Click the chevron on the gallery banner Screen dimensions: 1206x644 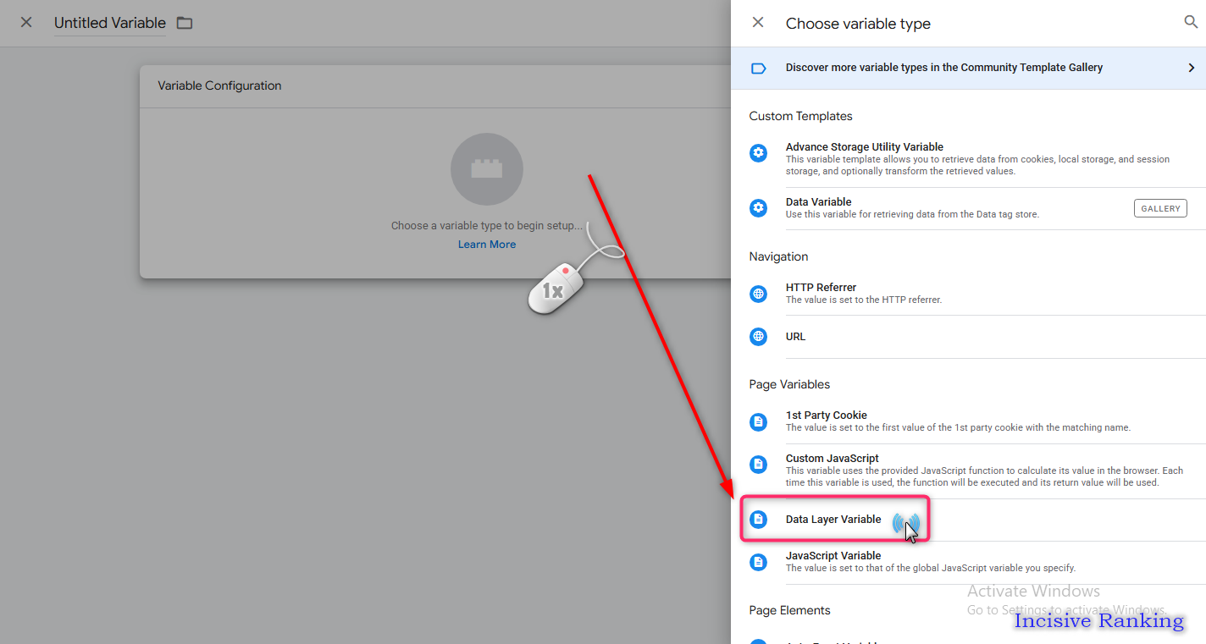1192,68
